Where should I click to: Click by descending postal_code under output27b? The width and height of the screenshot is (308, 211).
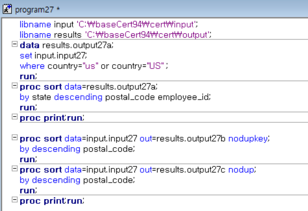click(77, 149)
